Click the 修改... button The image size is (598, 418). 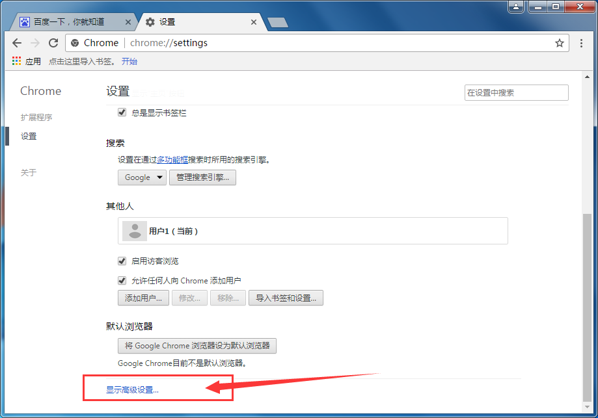coord(189,298)
